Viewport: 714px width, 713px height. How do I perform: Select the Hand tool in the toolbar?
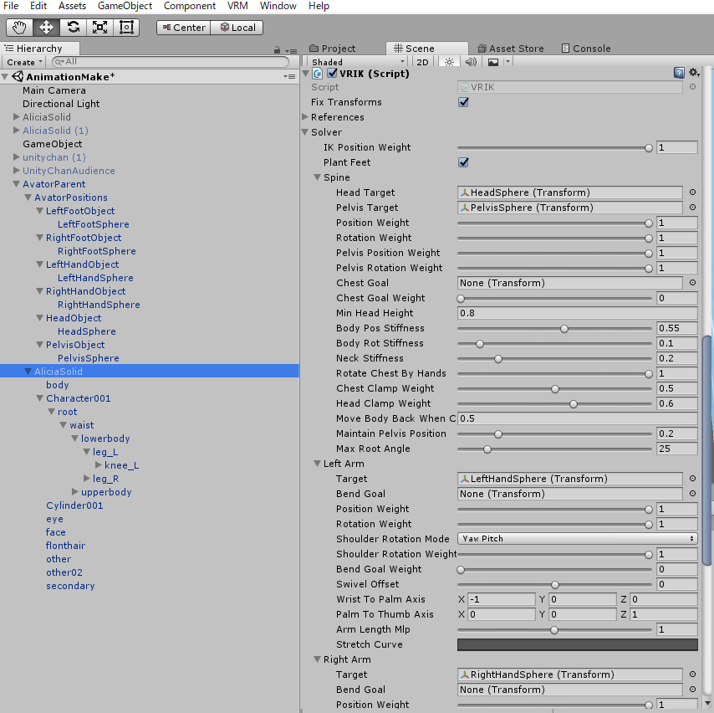click(x=18, y=27)
